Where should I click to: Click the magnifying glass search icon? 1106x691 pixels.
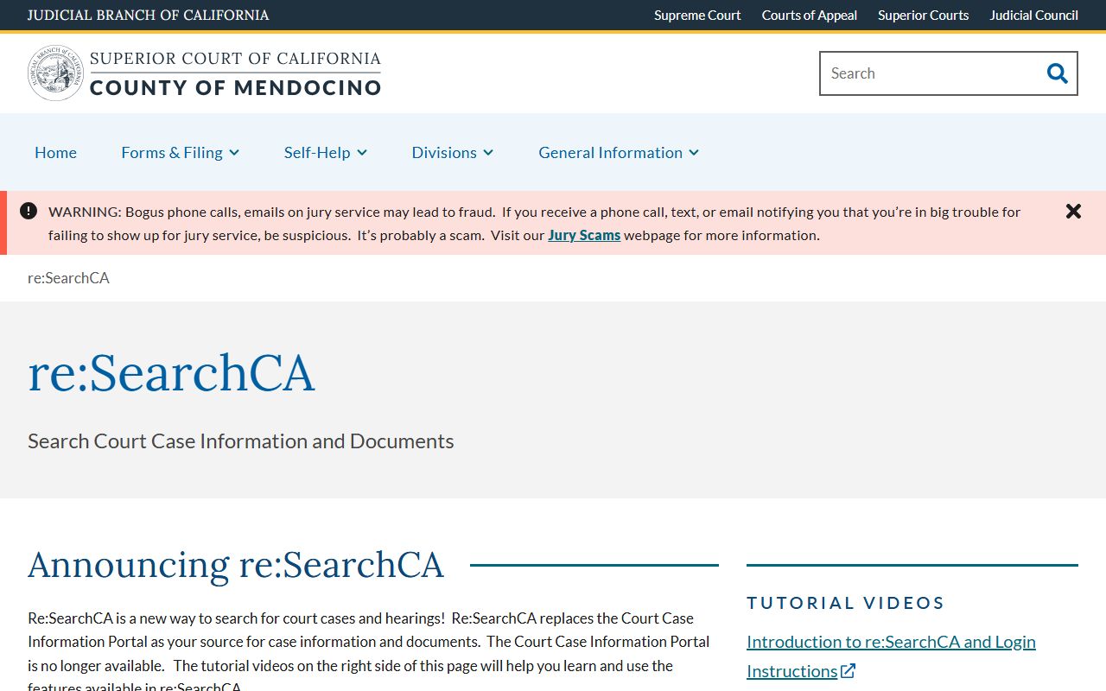(1058, 73)
